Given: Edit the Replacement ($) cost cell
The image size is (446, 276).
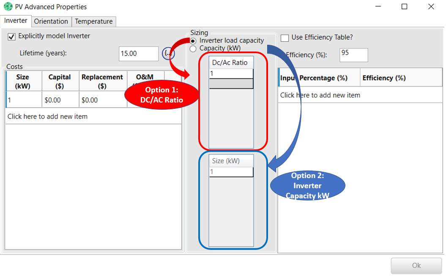Looking at the screenshot, I should point(102,100).
